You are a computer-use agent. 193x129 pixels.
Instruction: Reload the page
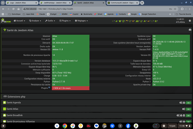tap(13, 9)
